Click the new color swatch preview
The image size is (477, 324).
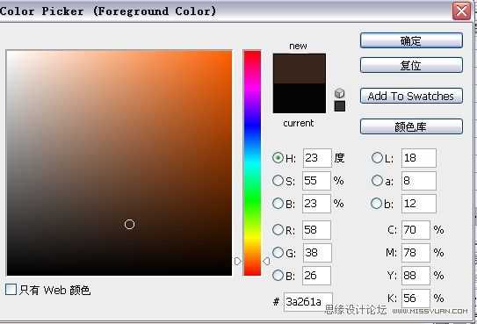[300, 68]
